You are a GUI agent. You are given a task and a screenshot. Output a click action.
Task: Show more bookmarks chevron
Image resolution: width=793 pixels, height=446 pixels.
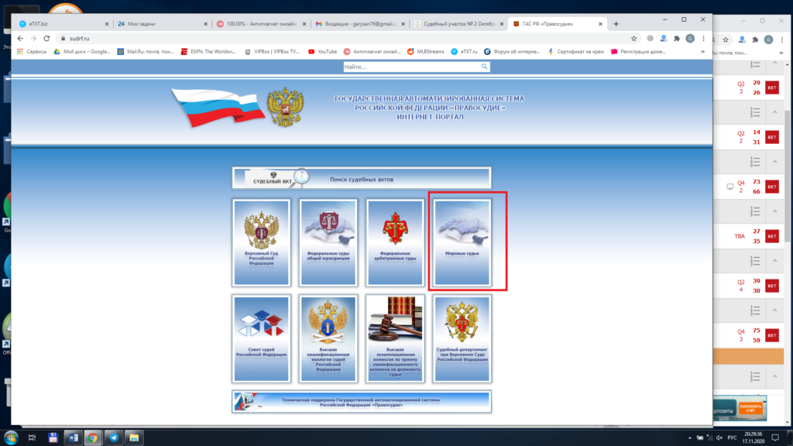click(702, 52)
